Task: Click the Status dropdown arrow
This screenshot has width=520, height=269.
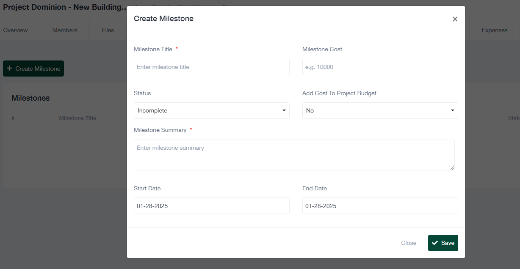Action: [x=284, y=110]
